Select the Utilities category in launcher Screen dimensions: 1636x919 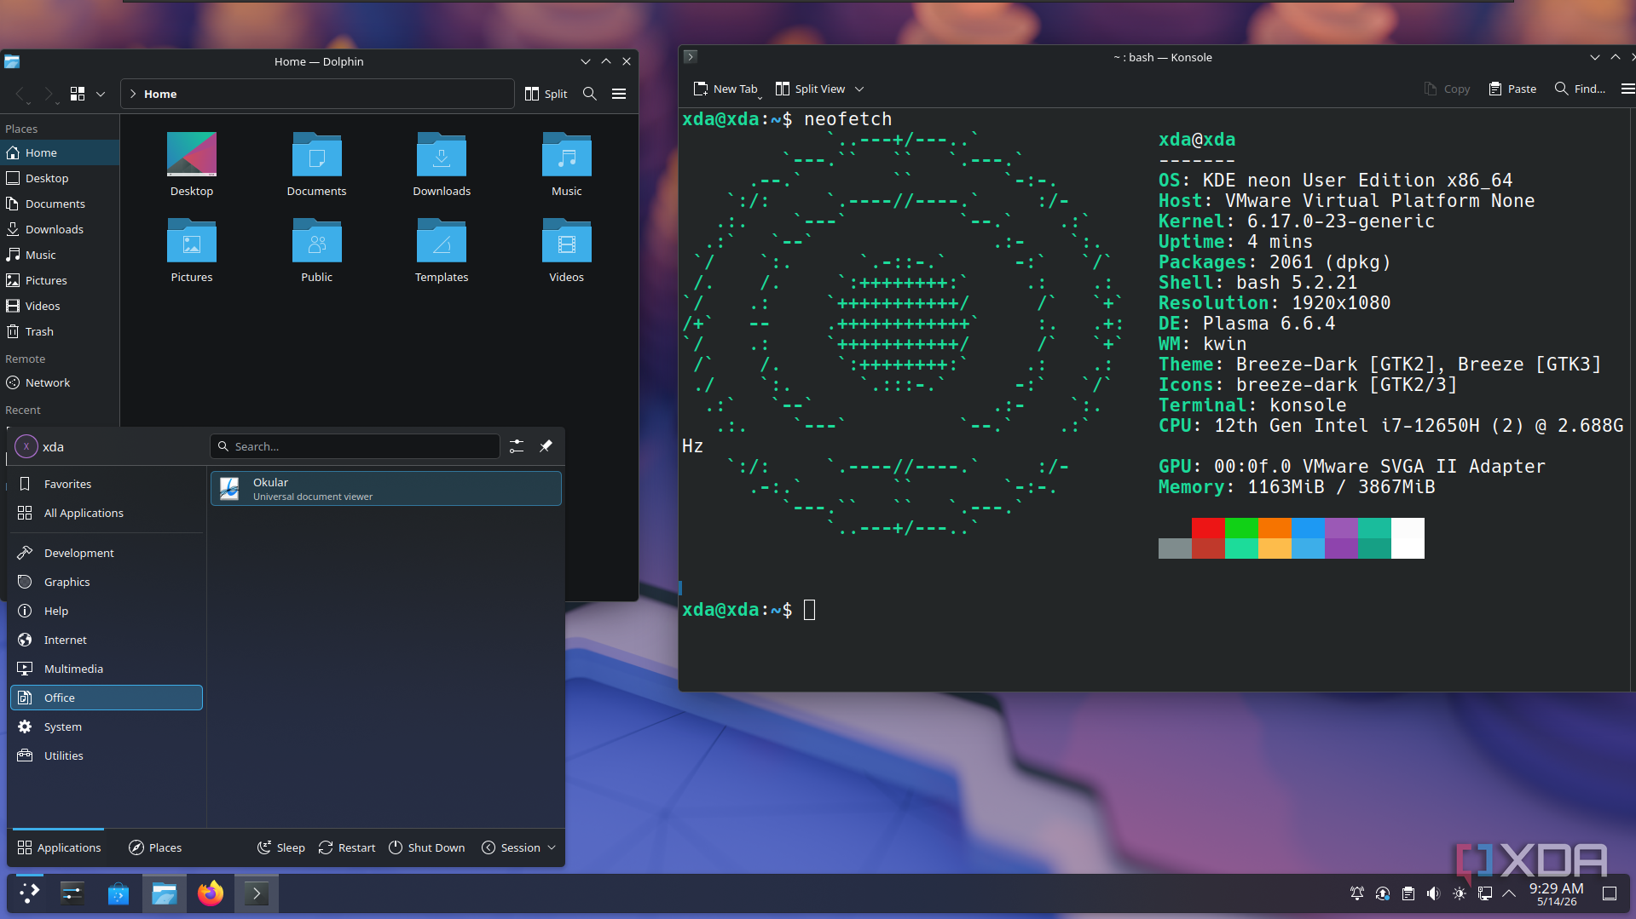pos(107,755)
